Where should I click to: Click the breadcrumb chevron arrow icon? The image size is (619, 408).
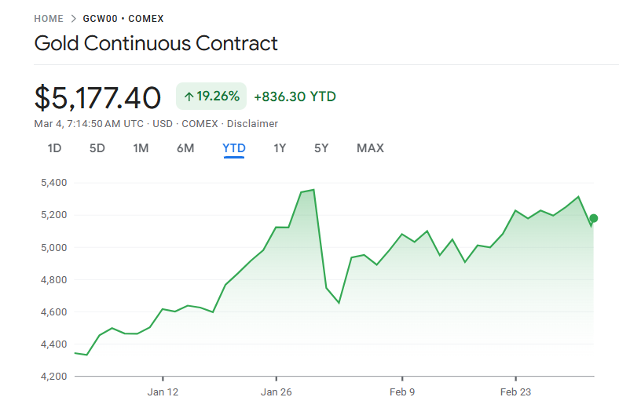click(x=75, y=18)
